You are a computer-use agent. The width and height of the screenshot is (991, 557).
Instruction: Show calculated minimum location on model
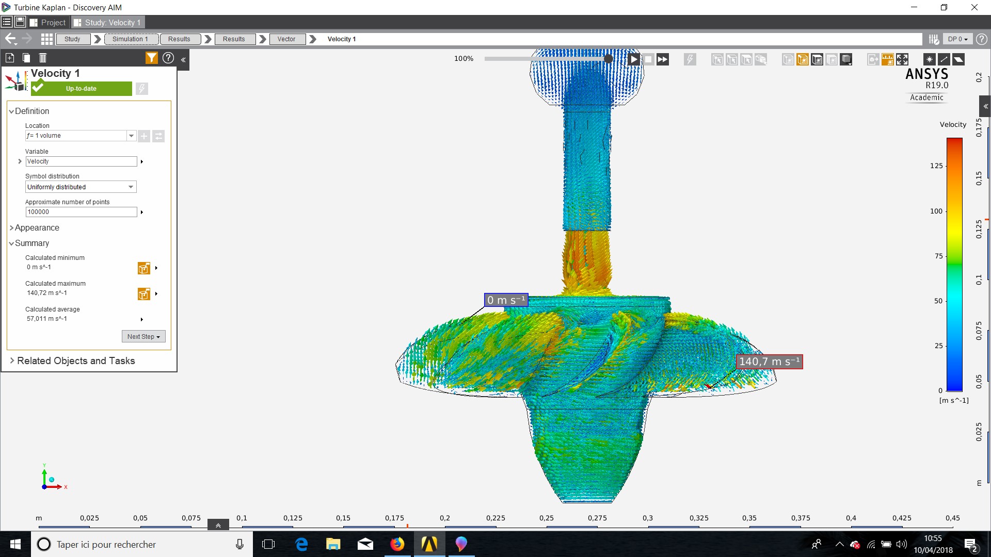(x=143, y=268)
